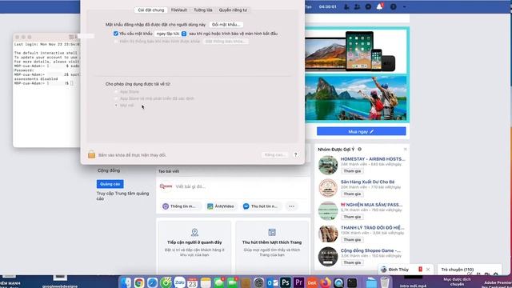
Task: Click the lock icon to make changes
Action: pos(91,154)
